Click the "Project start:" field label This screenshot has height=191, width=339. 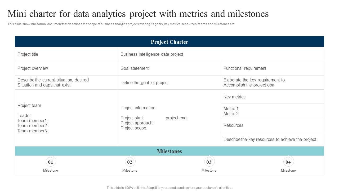[x=132, y=118]
